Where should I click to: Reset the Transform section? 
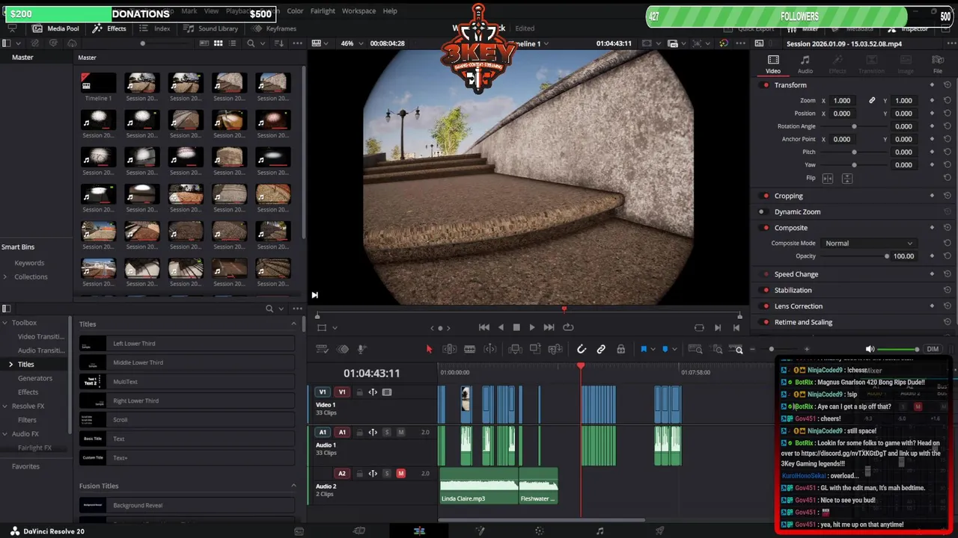948,85
